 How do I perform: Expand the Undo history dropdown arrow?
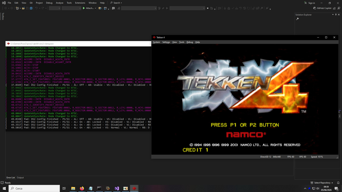(40, 8)
